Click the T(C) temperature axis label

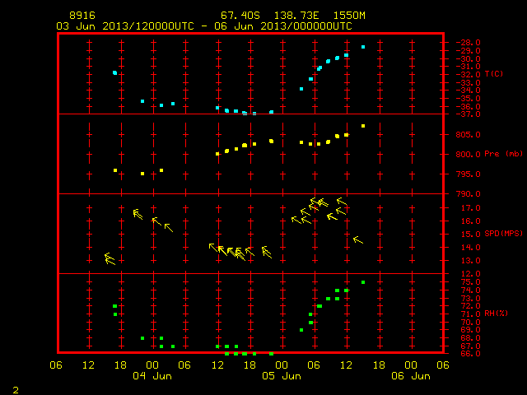(x=494, y=73)
